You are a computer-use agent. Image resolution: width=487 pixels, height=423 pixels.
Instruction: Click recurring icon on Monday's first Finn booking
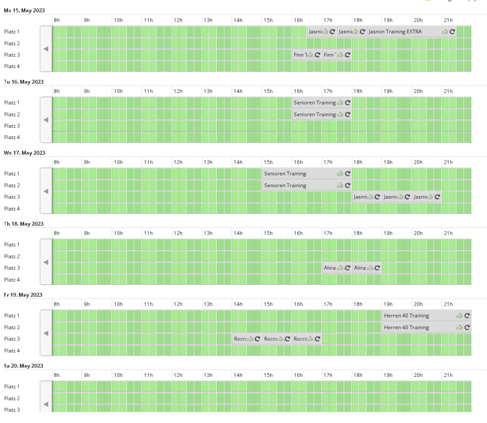(318, 55)
